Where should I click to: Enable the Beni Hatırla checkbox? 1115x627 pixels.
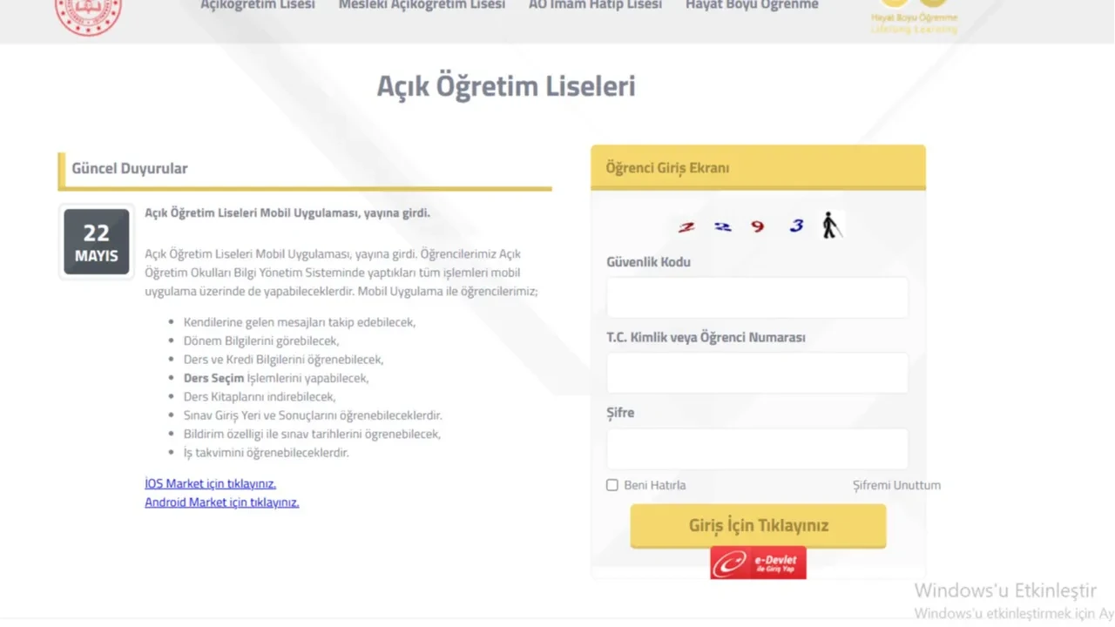(x=612, y=485)
